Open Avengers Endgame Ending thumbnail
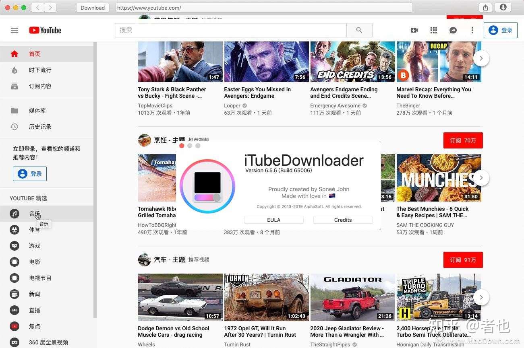 pos(353,62)
